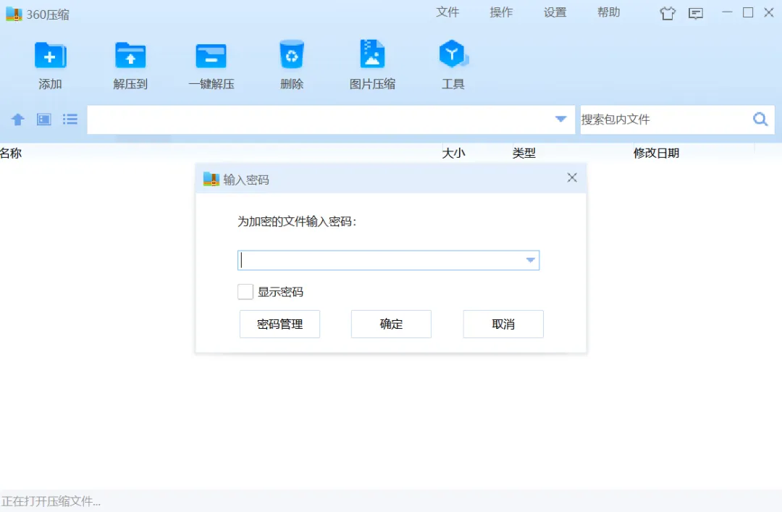Click the gift promotion icon in titlebar
This screenshot has width=782, height=512.
click(667, 13)
